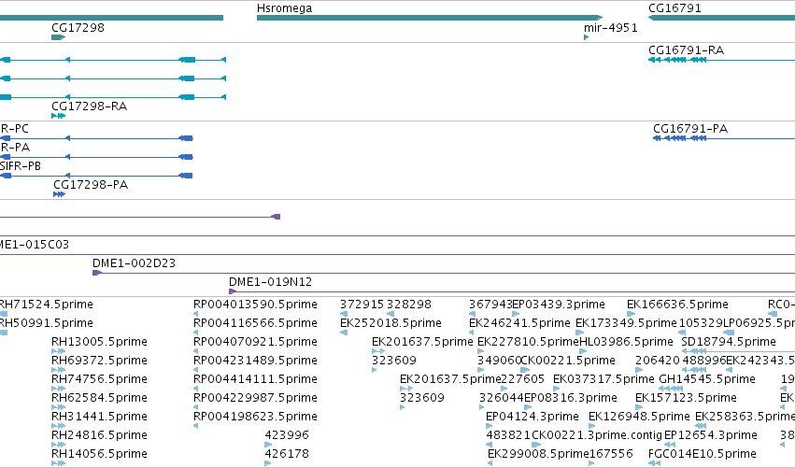
Task: Select the R-PC protein label
Action: pos(14,129)
